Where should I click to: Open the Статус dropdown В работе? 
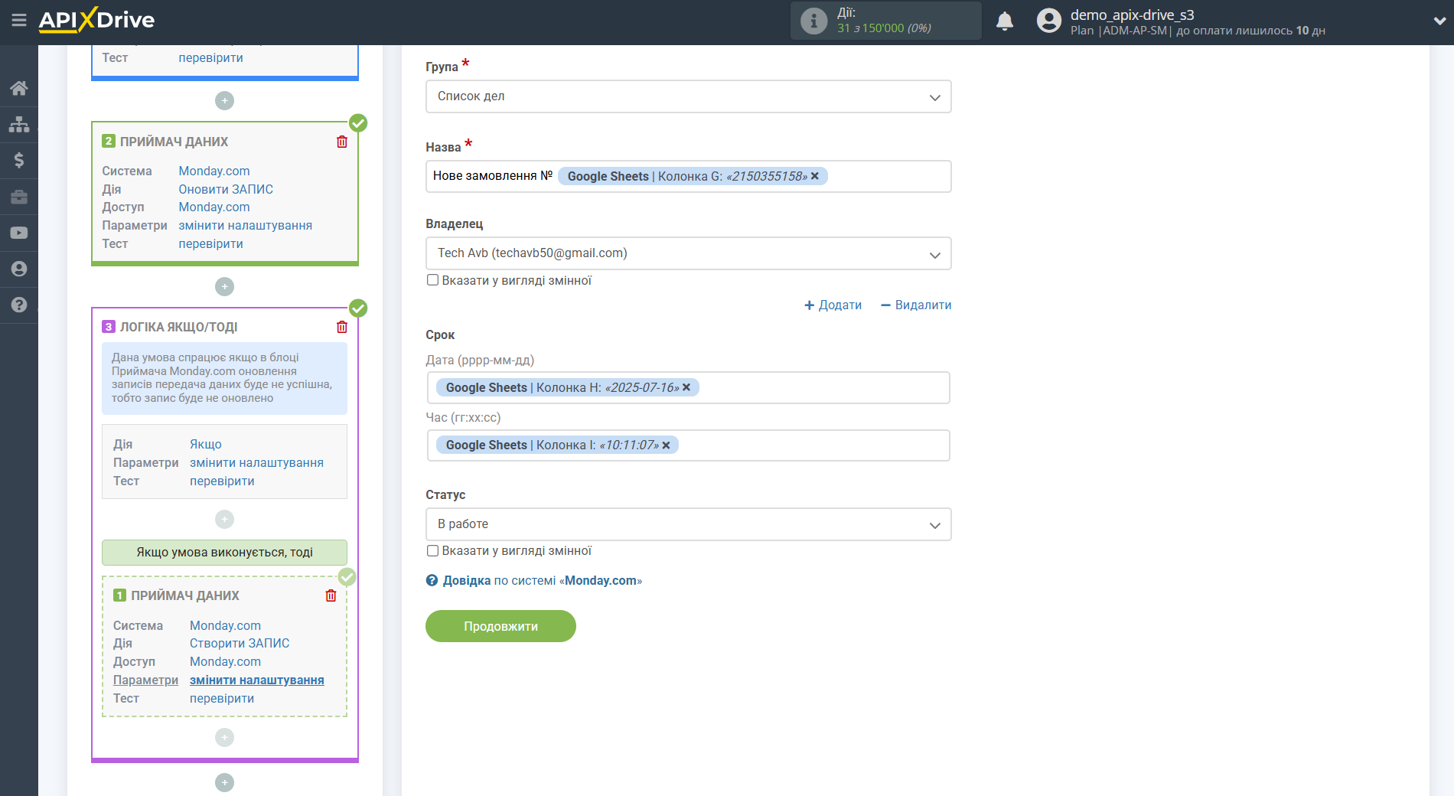coord(688,524)
